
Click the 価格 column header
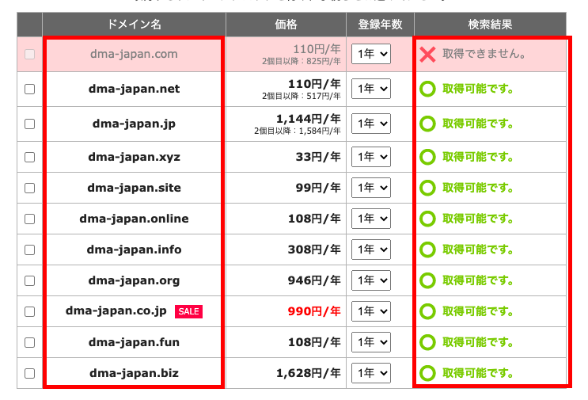286,25
